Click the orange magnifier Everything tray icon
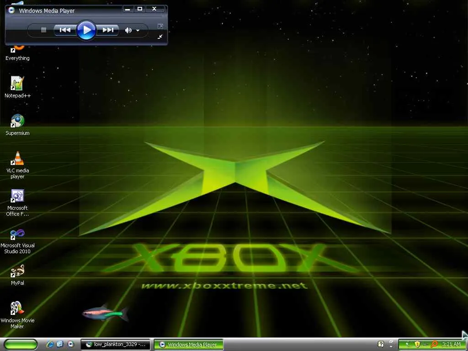Screen dimensions: 468x351 434,344
